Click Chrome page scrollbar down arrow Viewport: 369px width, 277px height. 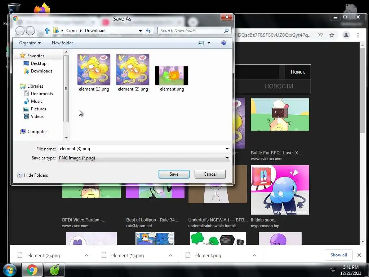click(x=363, y=242)
